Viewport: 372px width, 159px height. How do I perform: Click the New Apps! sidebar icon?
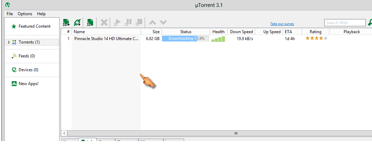coord(14,84)
